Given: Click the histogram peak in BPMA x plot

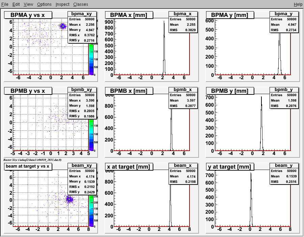Looking at the screenshot, I should coord(164,48).
